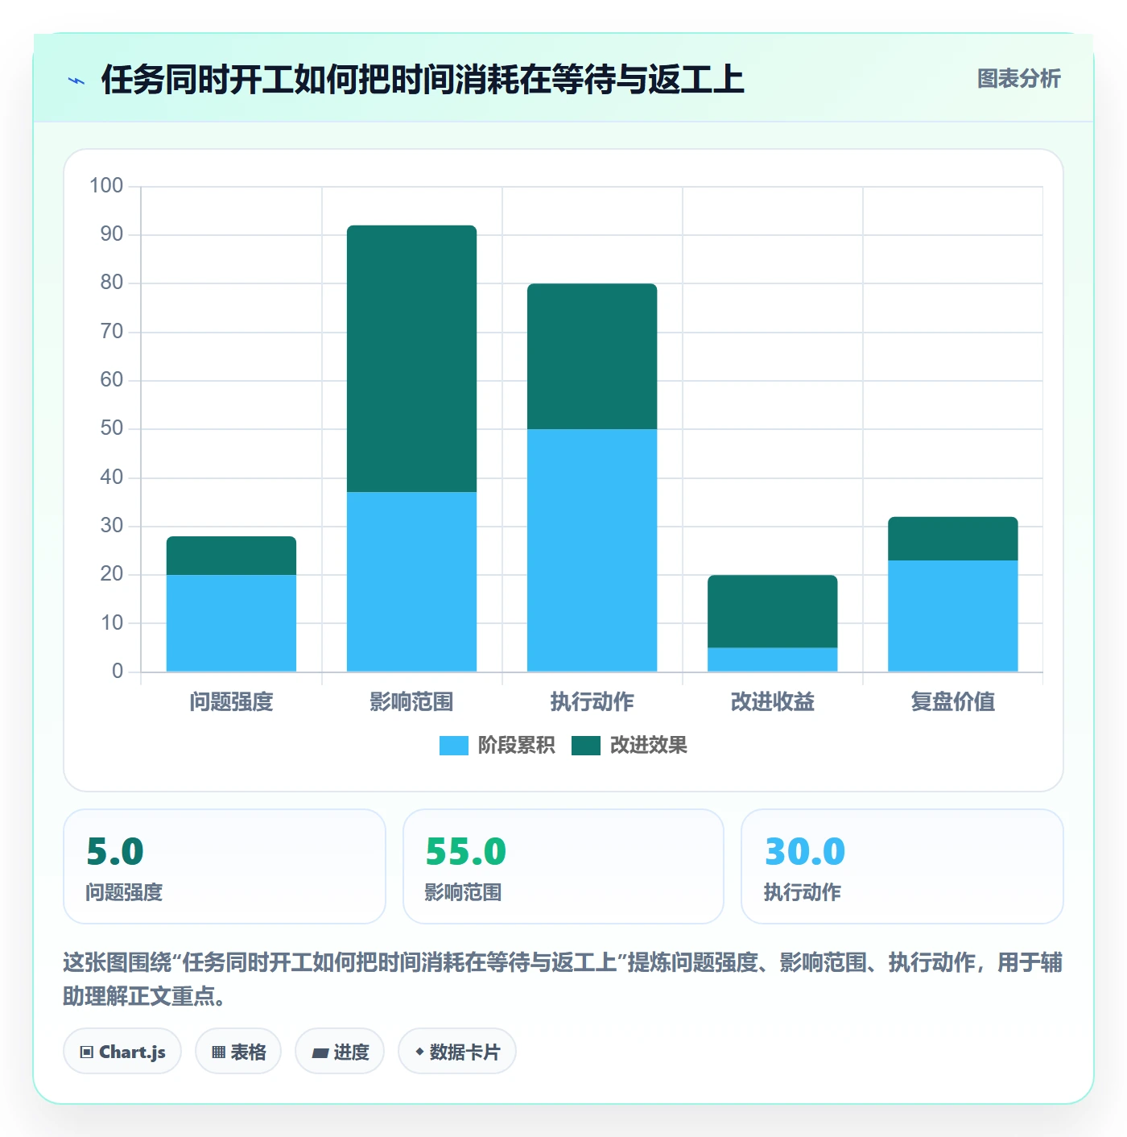Click the description paragraph starting with 这张图围绕
This screenshot has height=1137, width=1127.
coord(563,979)
